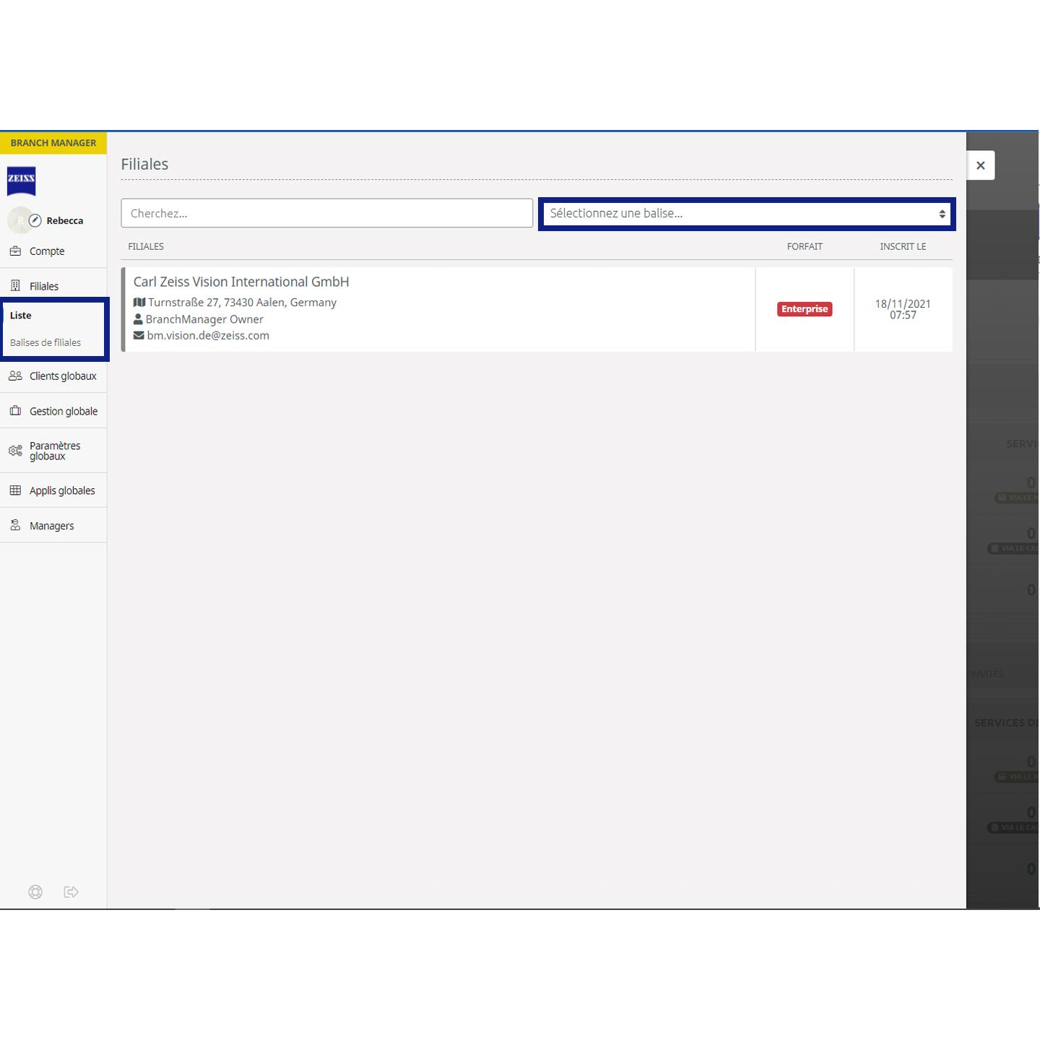
Task: Open Carl Zeiss Vision International GmbH branch
Action: (x=241, y=282)
